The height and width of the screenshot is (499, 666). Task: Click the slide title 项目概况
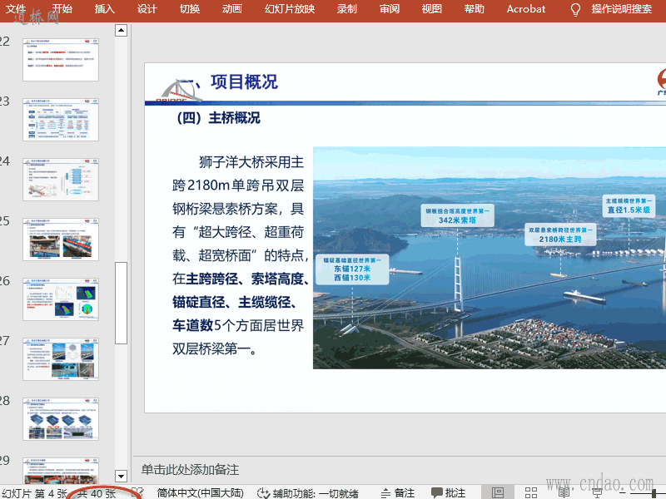[244, 82]
